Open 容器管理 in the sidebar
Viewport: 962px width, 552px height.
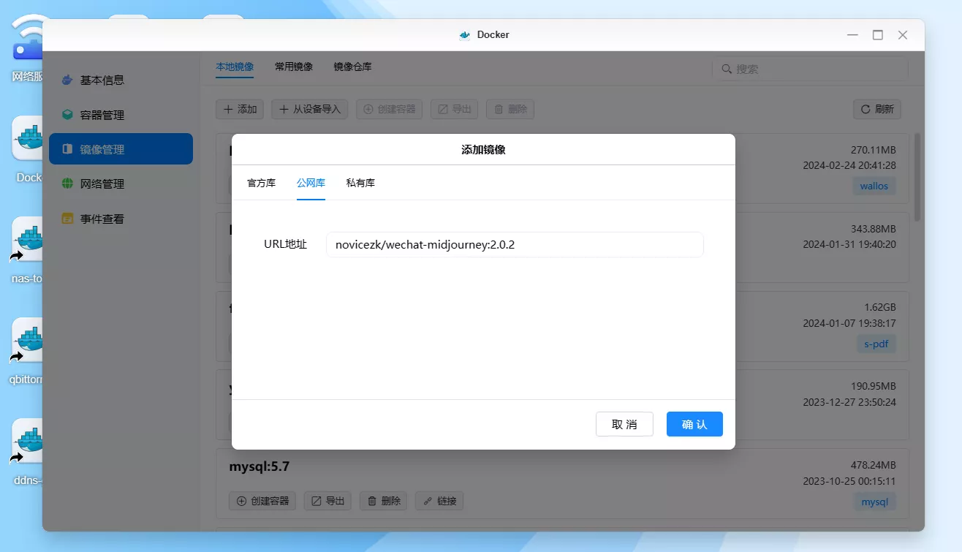point(121,115)
